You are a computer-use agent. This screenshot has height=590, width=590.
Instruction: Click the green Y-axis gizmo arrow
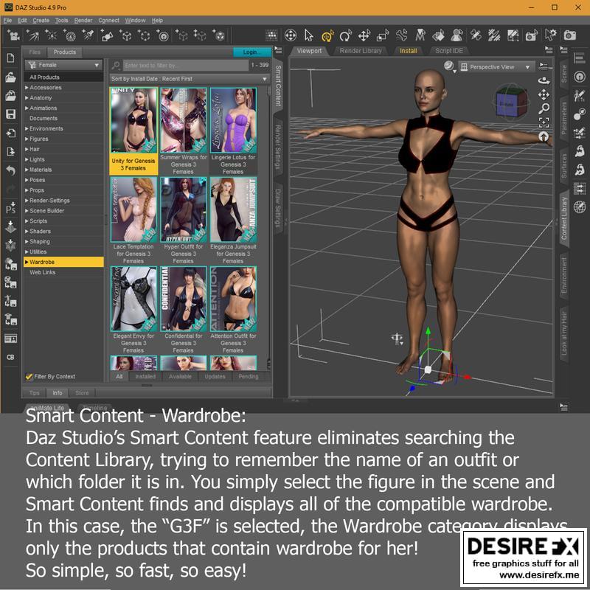428,331
